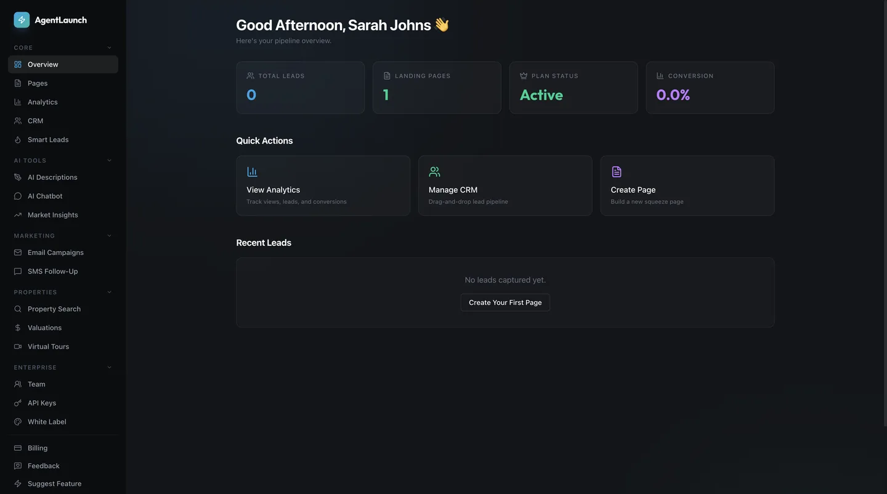Screen dimensions: 887x494
Task: Click the Create Your First Page button
Action: click(x=505, y=302)
